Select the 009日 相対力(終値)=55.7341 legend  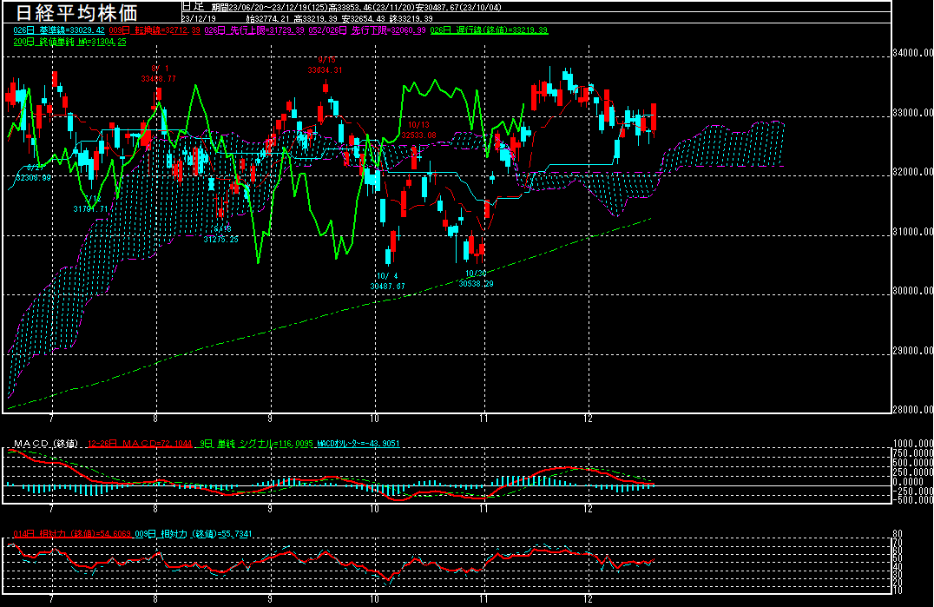[194, 534]
